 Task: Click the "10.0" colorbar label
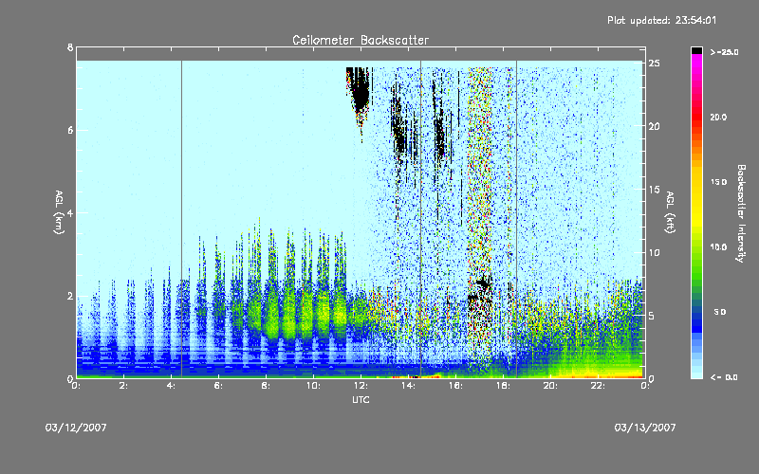(x=718, y=247)
